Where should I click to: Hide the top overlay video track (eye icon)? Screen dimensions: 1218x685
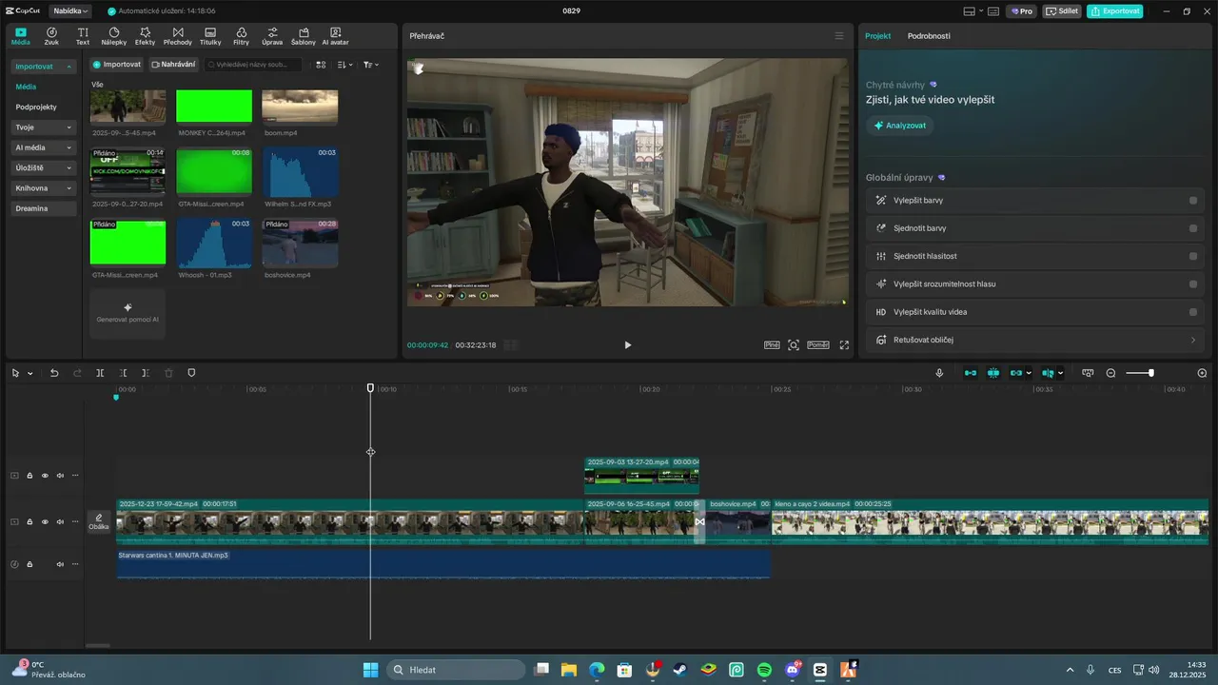(x=45, y=476)
